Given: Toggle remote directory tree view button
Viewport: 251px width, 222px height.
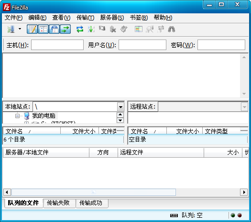Looking at the screenshot, I should 55,29.
